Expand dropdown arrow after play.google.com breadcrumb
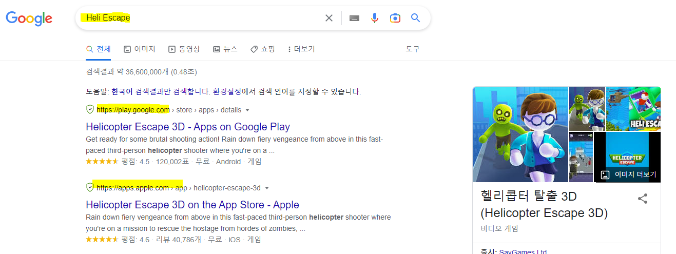Screen dimensions: 676x254 (247, 110)
